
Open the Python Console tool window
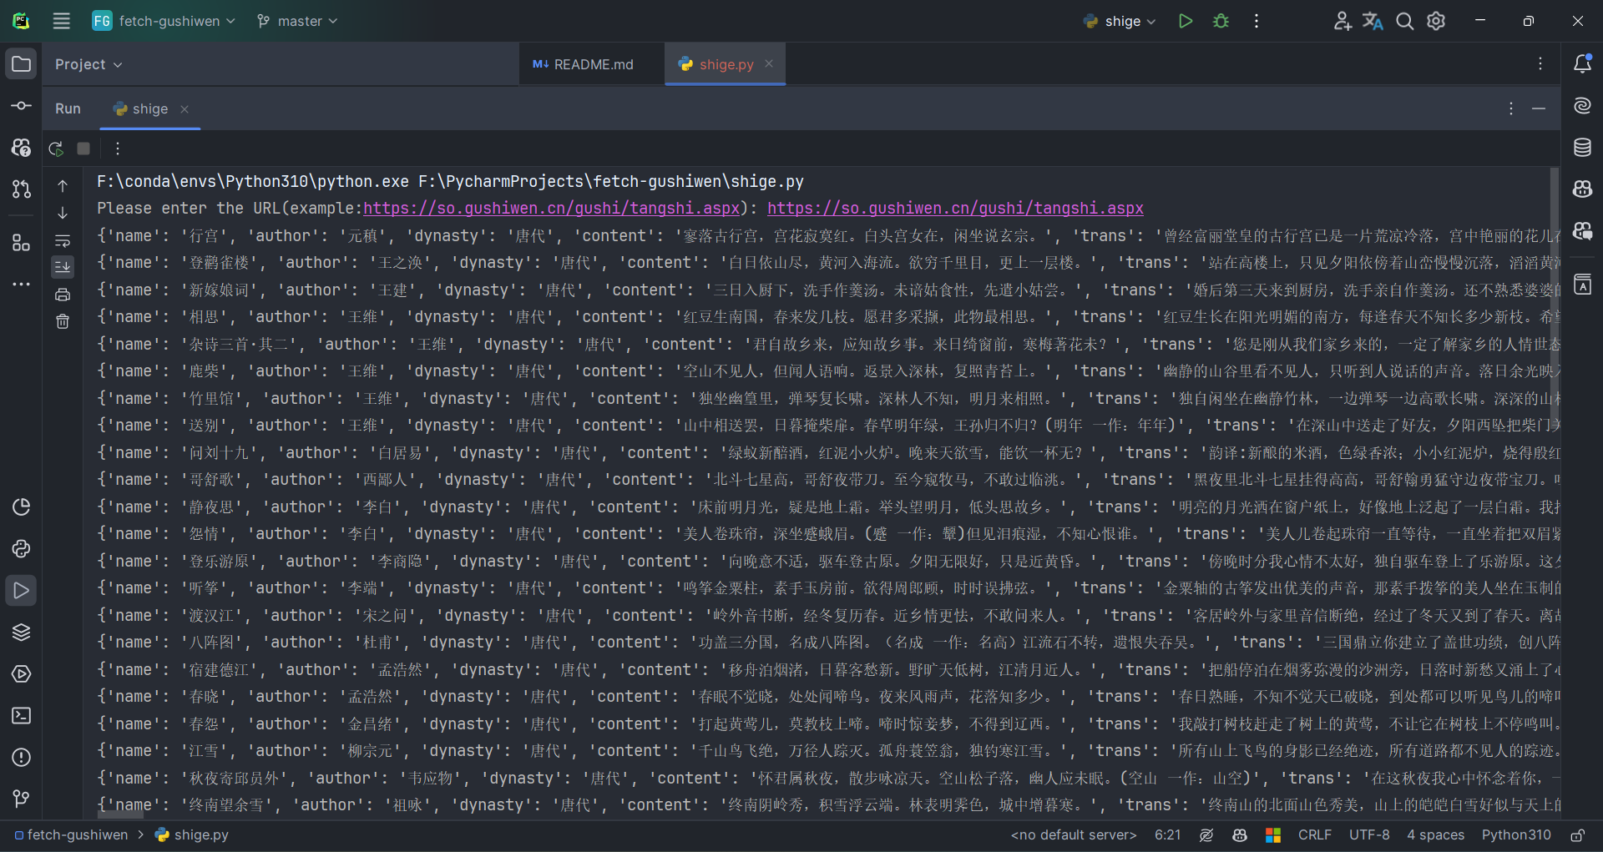point(22,548)
